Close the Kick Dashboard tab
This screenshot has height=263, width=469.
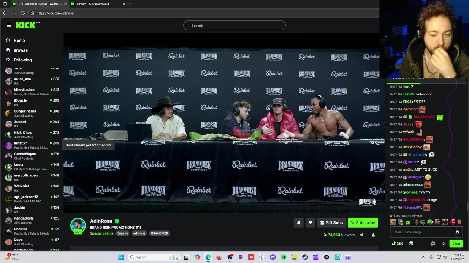click(x=124, y=4)
